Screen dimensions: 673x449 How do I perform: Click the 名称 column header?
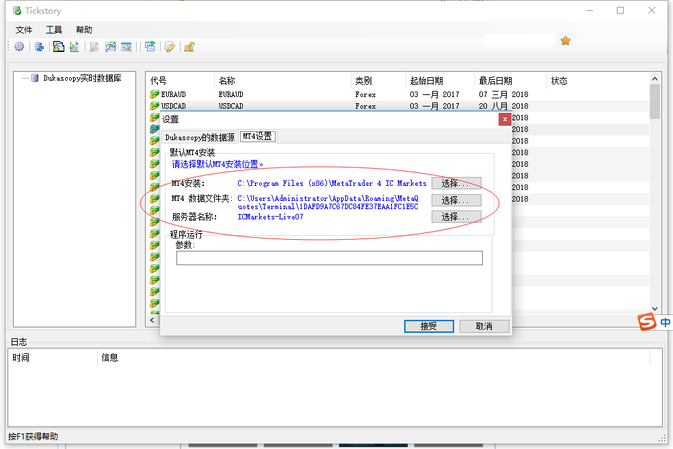point(282,81)
